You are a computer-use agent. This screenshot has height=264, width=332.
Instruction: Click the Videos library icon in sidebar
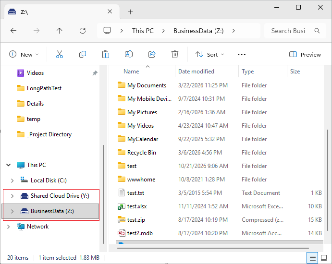click(21, 73)
